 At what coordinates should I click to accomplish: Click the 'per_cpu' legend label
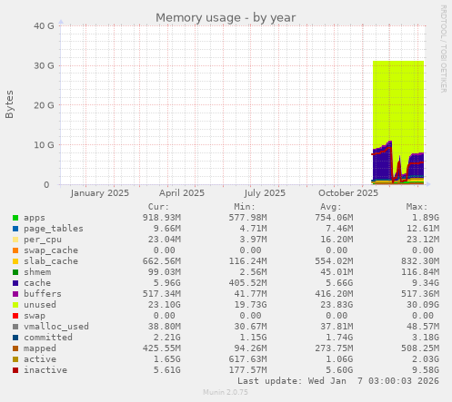(x=43, y=240)
